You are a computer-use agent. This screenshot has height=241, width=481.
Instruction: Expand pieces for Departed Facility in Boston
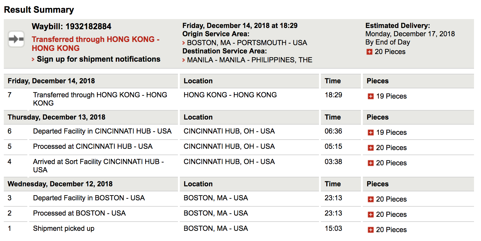coord(370,199)
